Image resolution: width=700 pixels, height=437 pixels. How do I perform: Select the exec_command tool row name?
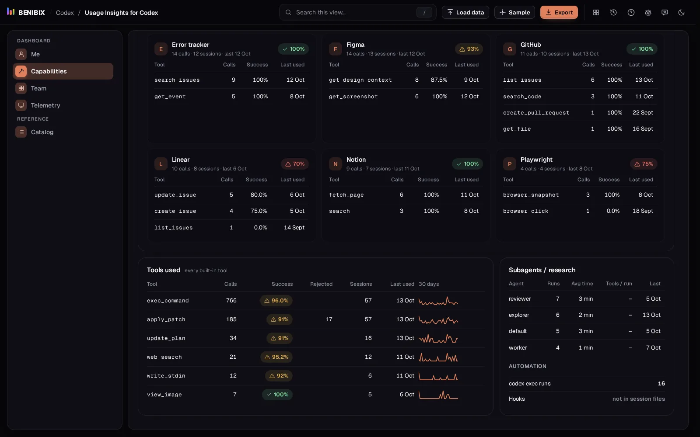pyautogui.click(x=168, y=301)
